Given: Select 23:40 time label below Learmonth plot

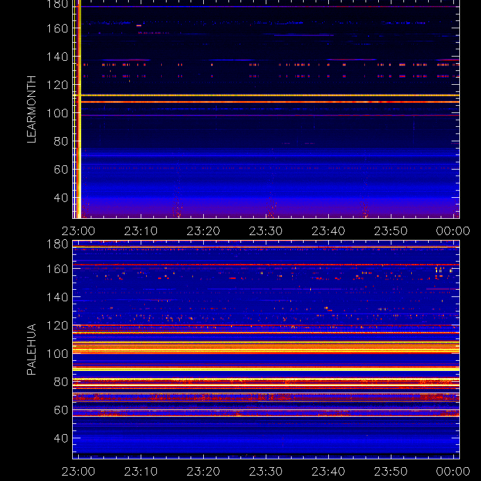Looking at the screenshot, I should coord(328,231).
